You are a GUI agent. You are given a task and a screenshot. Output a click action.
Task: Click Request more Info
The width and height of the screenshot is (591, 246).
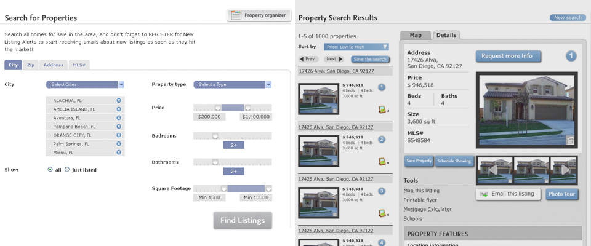(x=508, y=56)
